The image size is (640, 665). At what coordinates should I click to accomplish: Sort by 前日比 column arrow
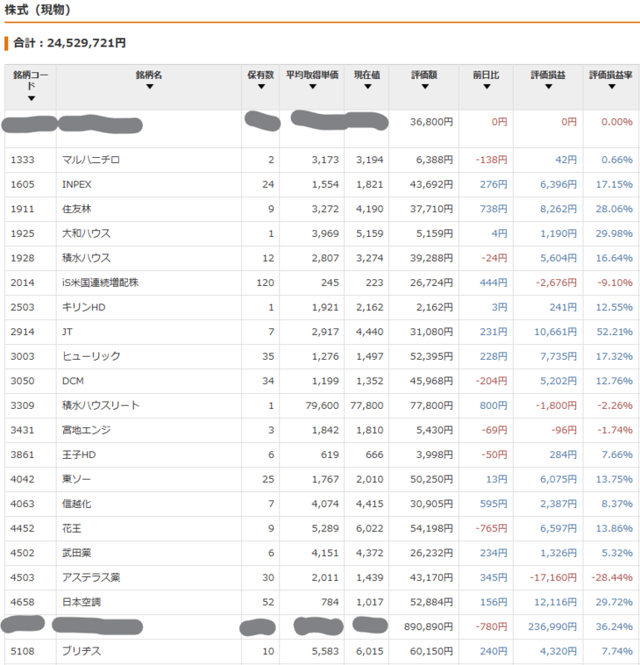487,86
